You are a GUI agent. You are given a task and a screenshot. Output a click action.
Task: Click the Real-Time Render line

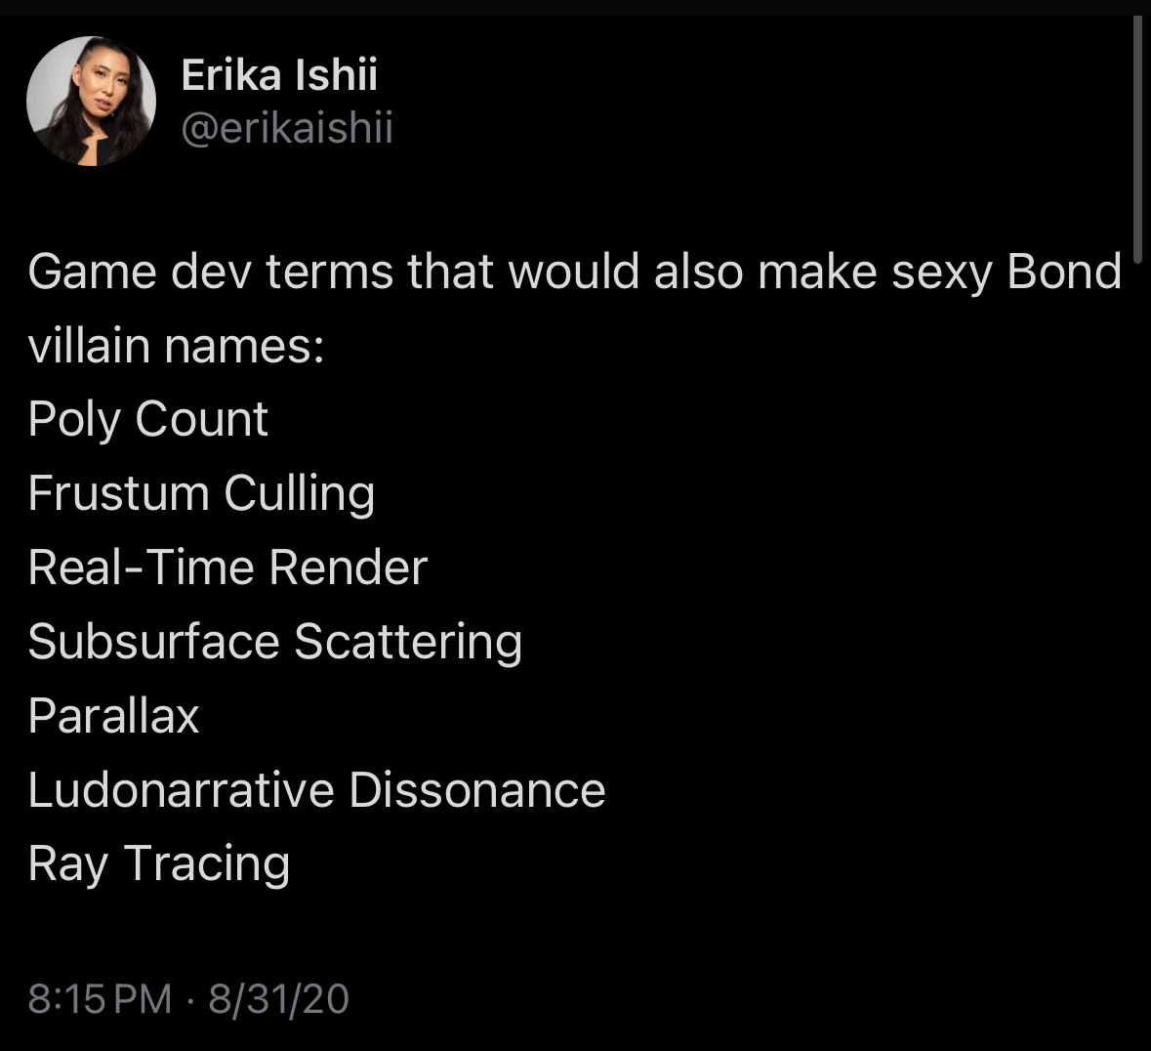227,568
